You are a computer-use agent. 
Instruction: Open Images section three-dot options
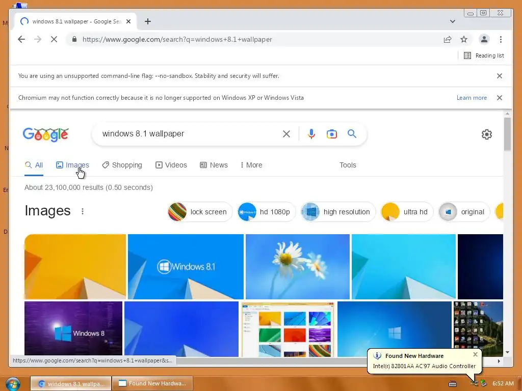(x=83, y=211)
